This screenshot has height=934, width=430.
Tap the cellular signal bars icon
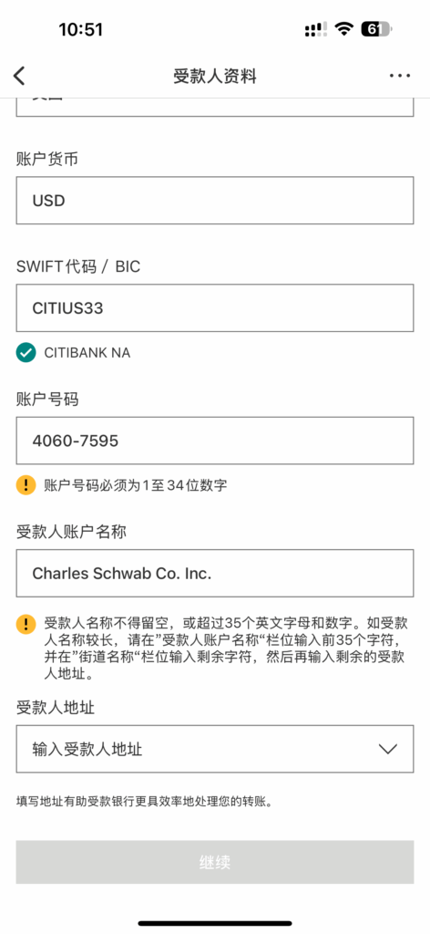315,28
